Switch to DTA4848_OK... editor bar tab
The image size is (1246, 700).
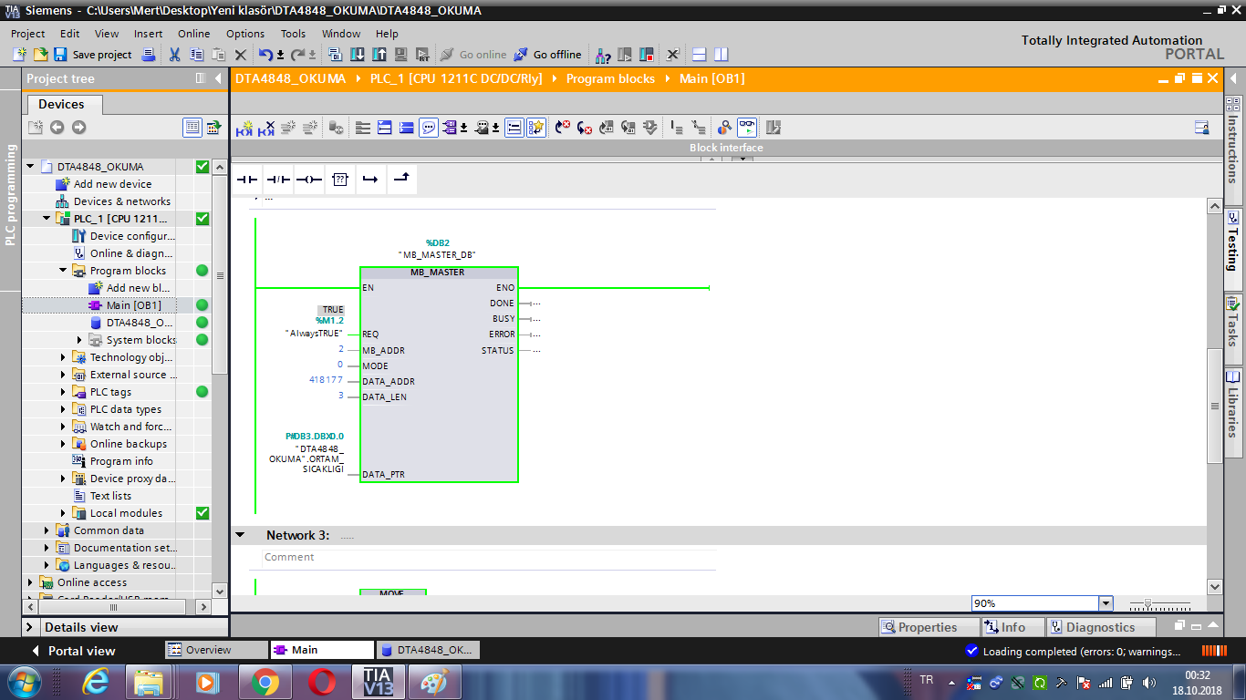click(x=428, y=650)
